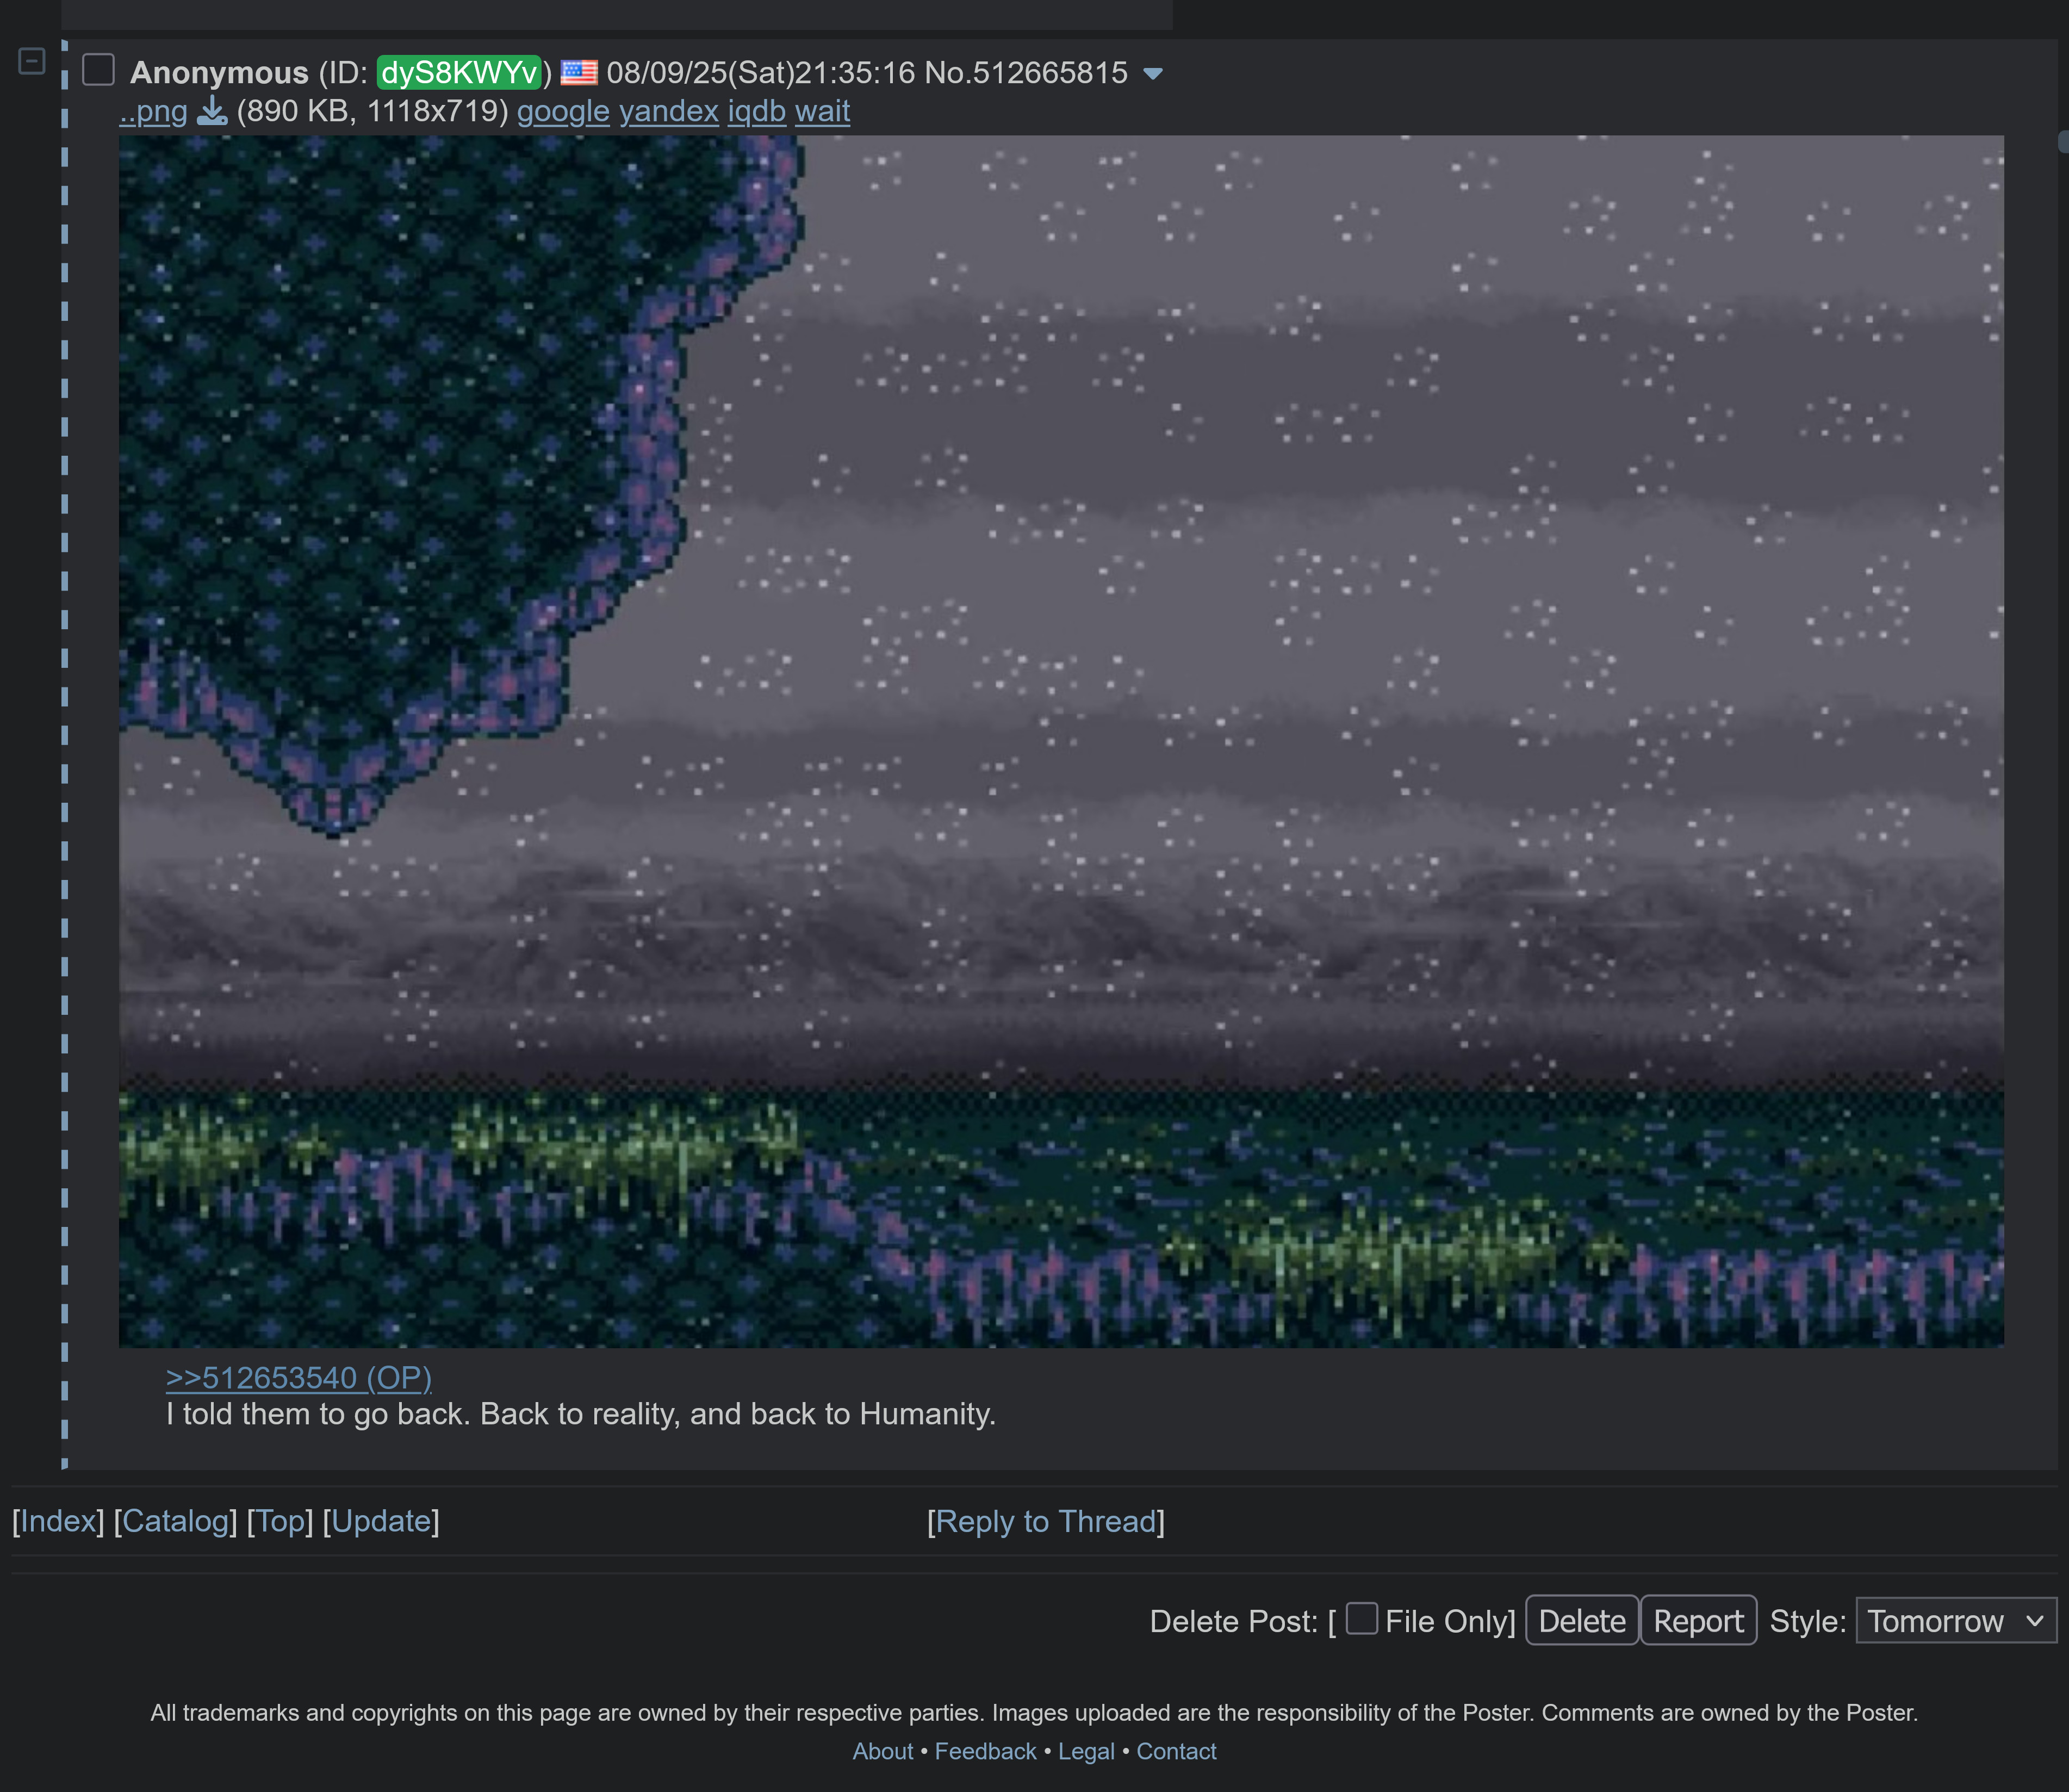Open the ..png file link
2069x1792 pixels.
pos(153,111)
